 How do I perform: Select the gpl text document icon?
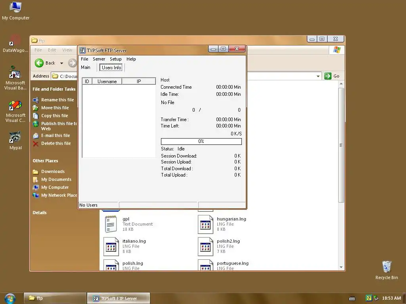[x=111, y=224]
